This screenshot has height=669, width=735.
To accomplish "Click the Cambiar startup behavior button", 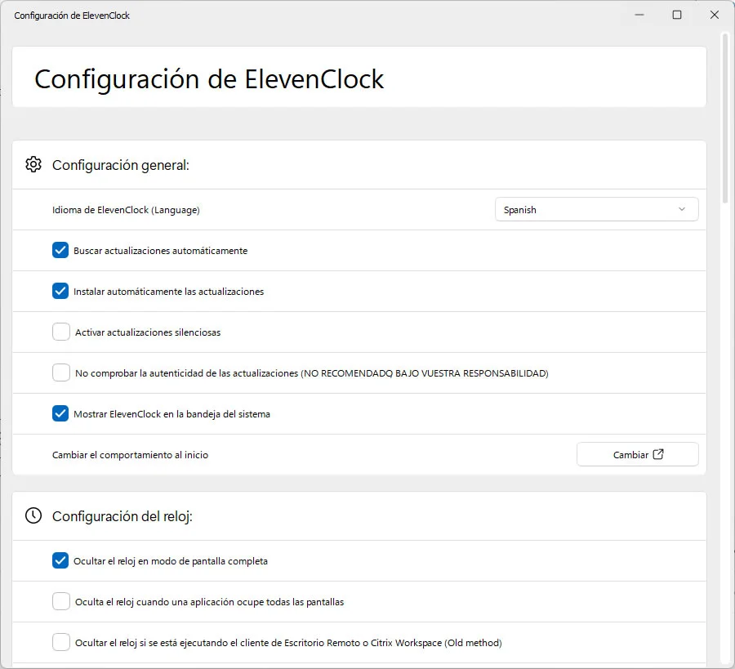I will click(638, 454).
